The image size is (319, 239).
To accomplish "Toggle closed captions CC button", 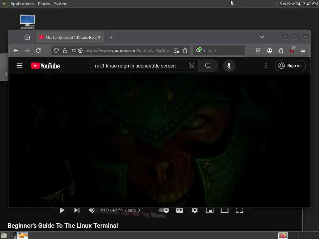I will click(x=180, y=210).
